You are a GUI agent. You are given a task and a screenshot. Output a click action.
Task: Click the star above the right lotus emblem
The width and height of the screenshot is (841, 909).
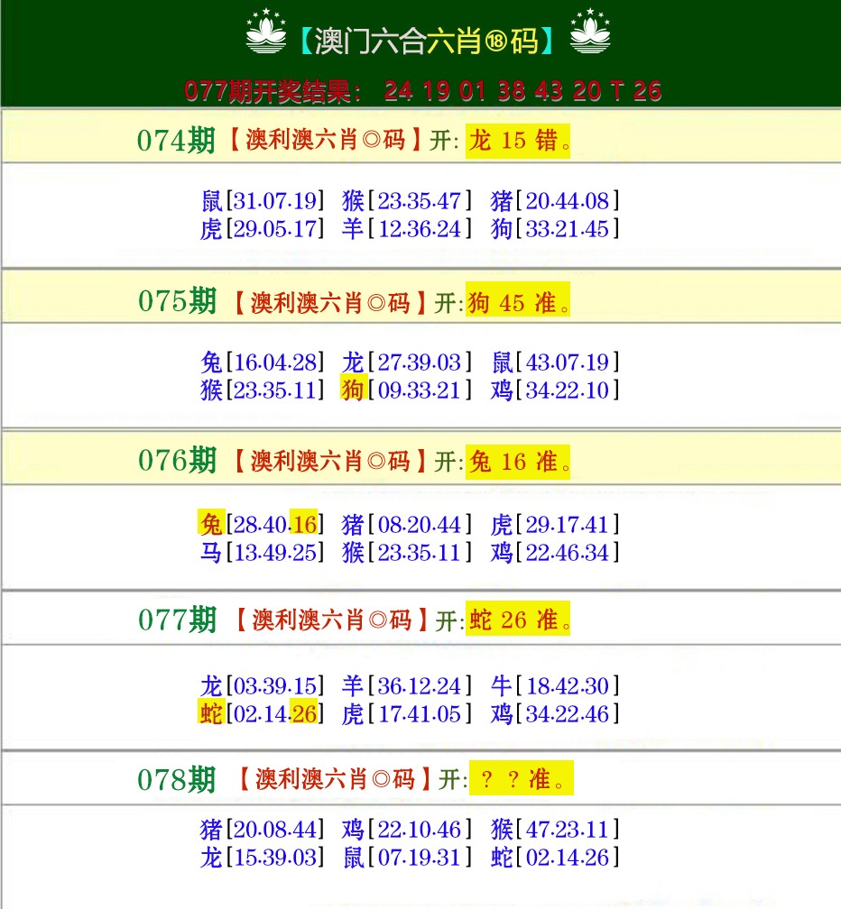click(592, 14)
